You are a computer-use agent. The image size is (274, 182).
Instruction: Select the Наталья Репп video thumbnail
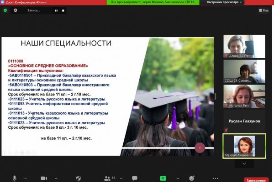point(244,96)
